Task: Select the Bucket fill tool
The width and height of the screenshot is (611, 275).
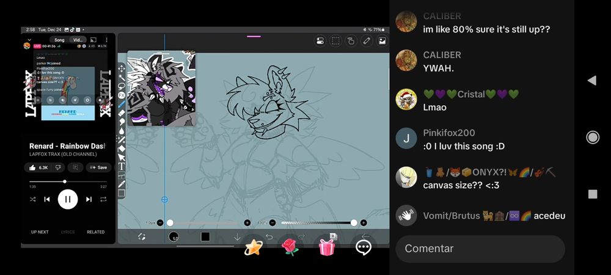Action: (x=122, y=148)
